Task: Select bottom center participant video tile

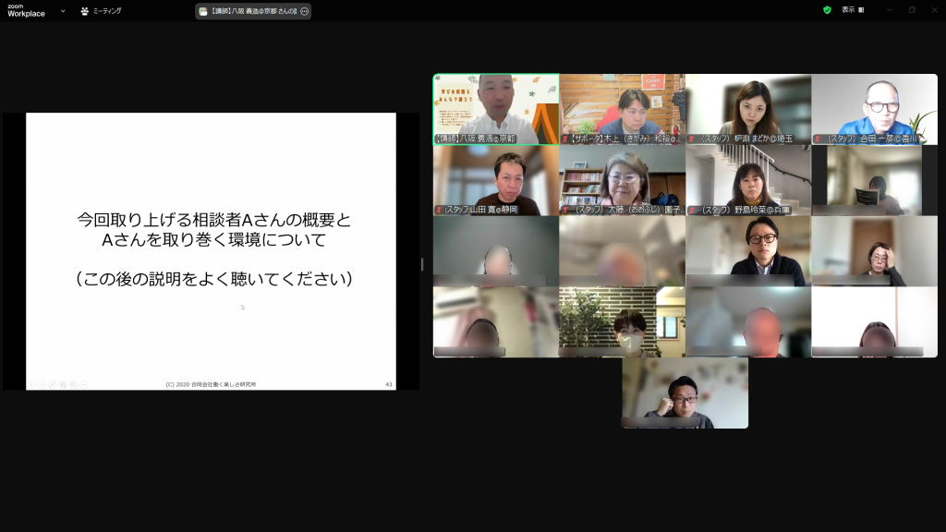Action: pyautogui.click(x=685, y=393)
